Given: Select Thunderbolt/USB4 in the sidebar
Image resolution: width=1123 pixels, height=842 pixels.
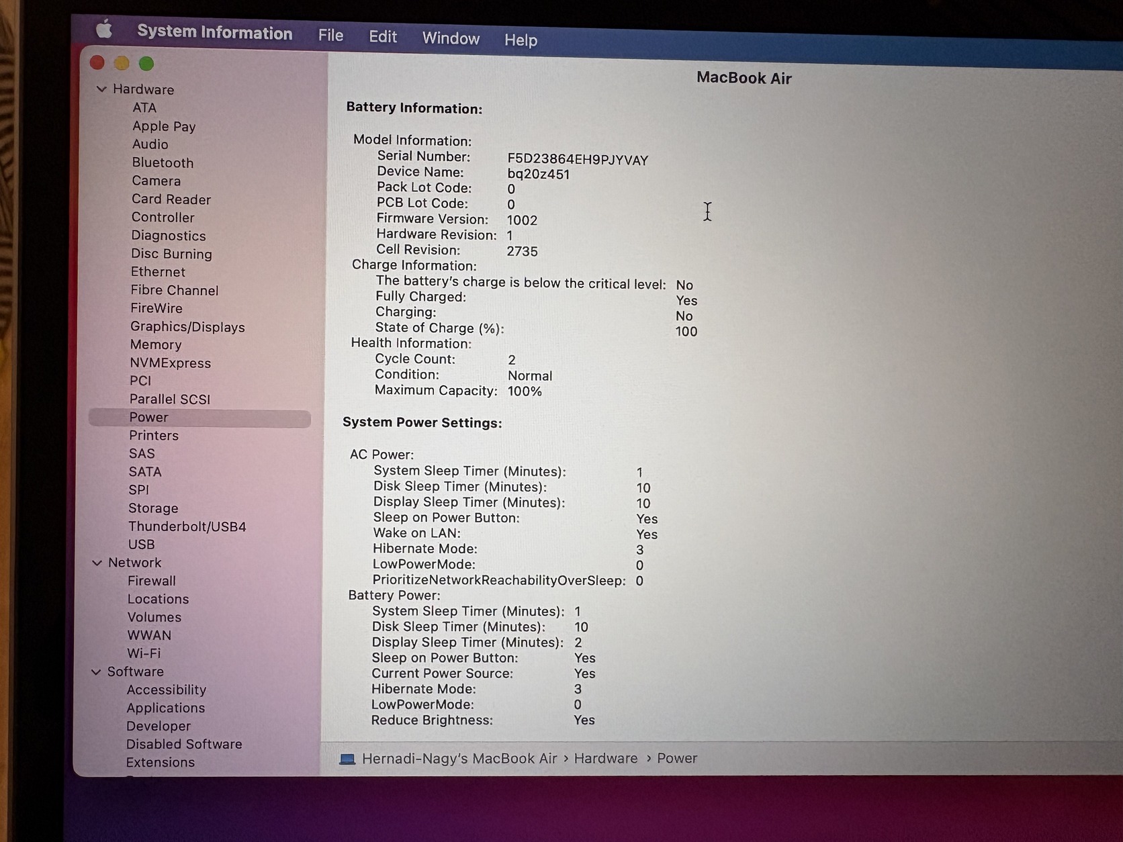Looking at the screenshot, I should (x=187, y=526).
